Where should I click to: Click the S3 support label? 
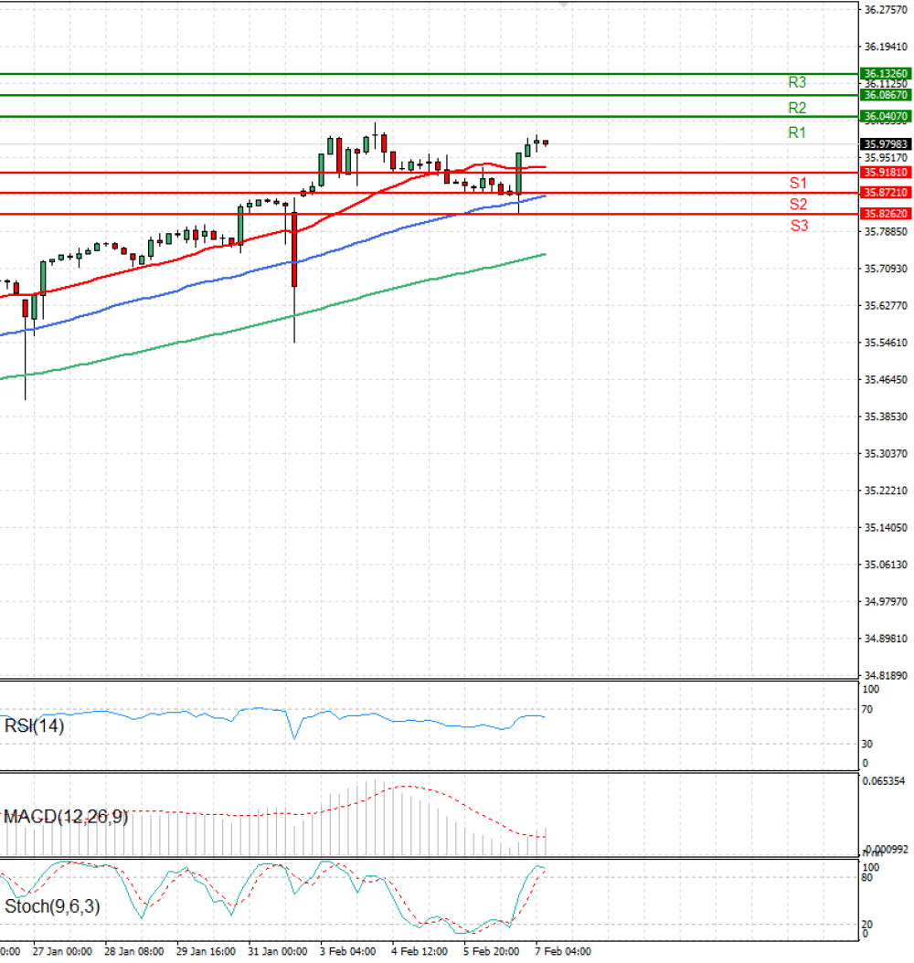click(x=799, y=226)
